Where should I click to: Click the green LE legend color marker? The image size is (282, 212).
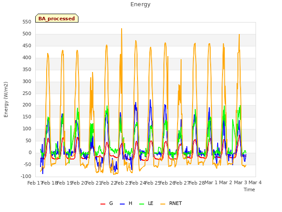tap(142, 204)
